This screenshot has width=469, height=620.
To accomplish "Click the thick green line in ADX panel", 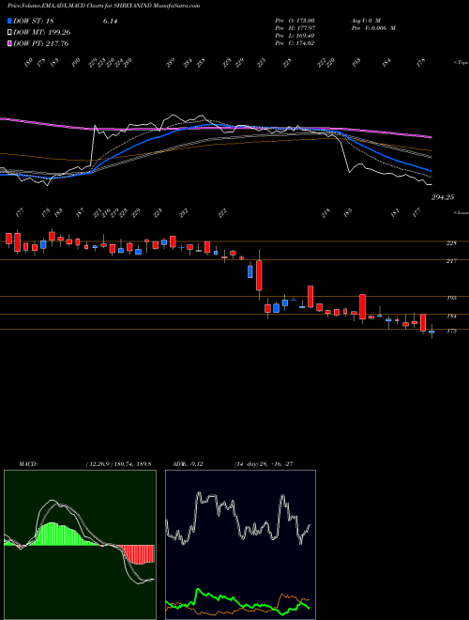I will (237, 603).
